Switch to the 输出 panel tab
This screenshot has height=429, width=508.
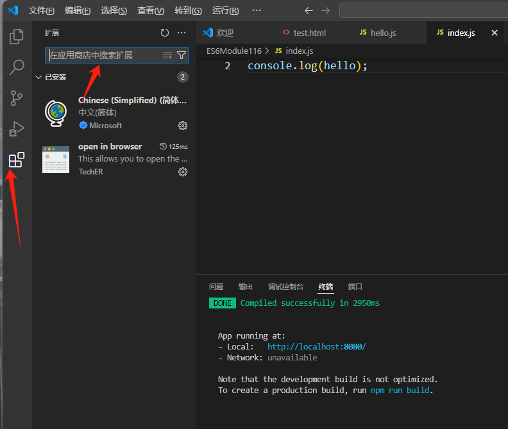245,287
